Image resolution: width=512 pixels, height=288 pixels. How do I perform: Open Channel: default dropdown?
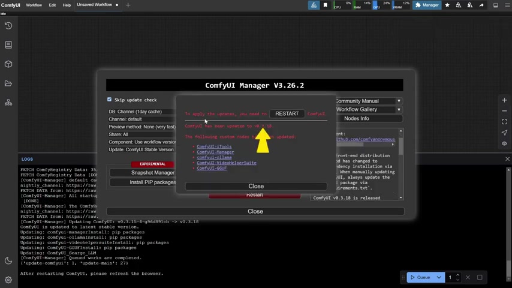tap(141, 119)
